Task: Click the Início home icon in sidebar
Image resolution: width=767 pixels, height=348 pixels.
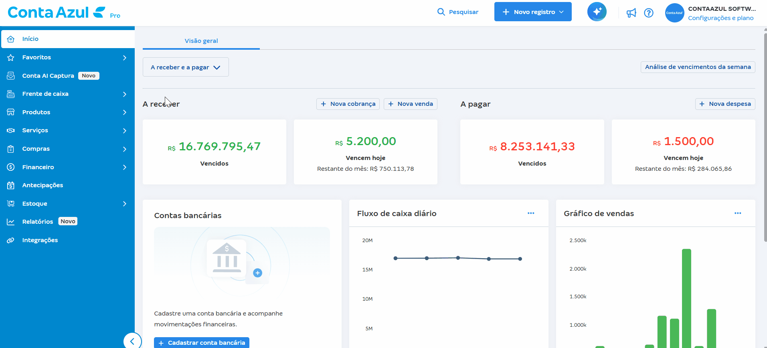Action: tap(11, 39)
